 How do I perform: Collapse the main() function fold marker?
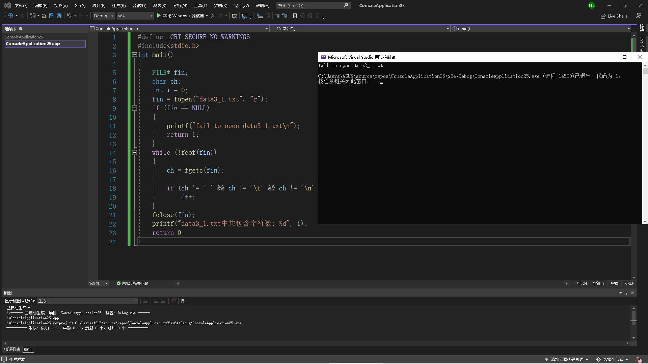coord(134,55)
